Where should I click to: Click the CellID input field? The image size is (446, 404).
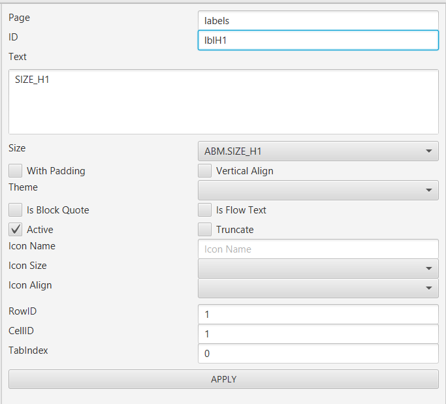tap(317, 334)
